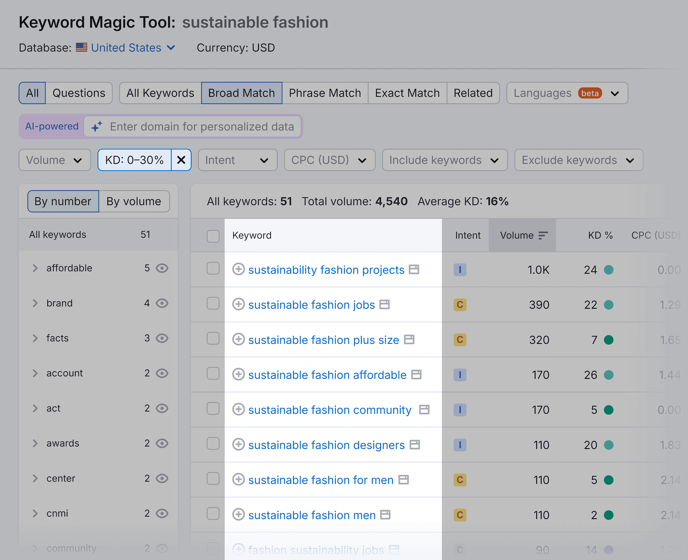Switch to Exact Match tab
Image resolution: width=688 pixels, height=560 pixels.
pyautogui.click(x=407, y=93)
